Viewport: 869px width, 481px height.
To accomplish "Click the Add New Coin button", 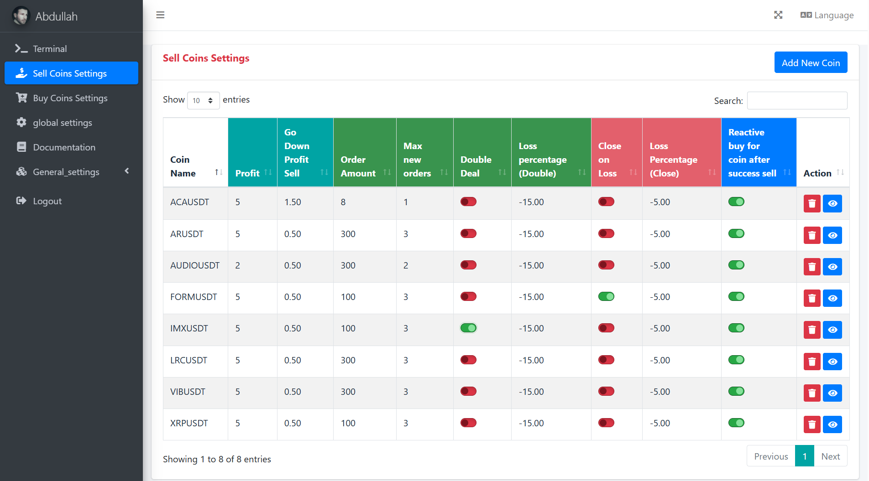I will click(x=810, y=62).
